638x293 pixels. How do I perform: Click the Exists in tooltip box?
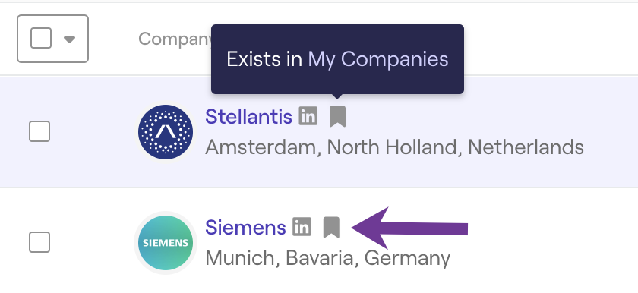(x=337, y=59)
